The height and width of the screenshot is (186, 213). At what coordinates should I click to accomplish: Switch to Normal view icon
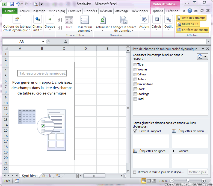(144, 181)
